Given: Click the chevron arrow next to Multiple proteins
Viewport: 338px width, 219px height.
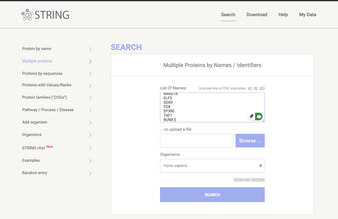Looking at the screenshot, I should (x=90, y=62).
